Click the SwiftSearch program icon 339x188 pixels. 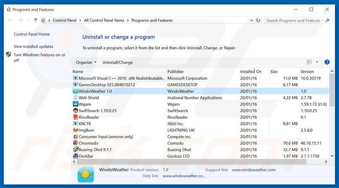75,110
